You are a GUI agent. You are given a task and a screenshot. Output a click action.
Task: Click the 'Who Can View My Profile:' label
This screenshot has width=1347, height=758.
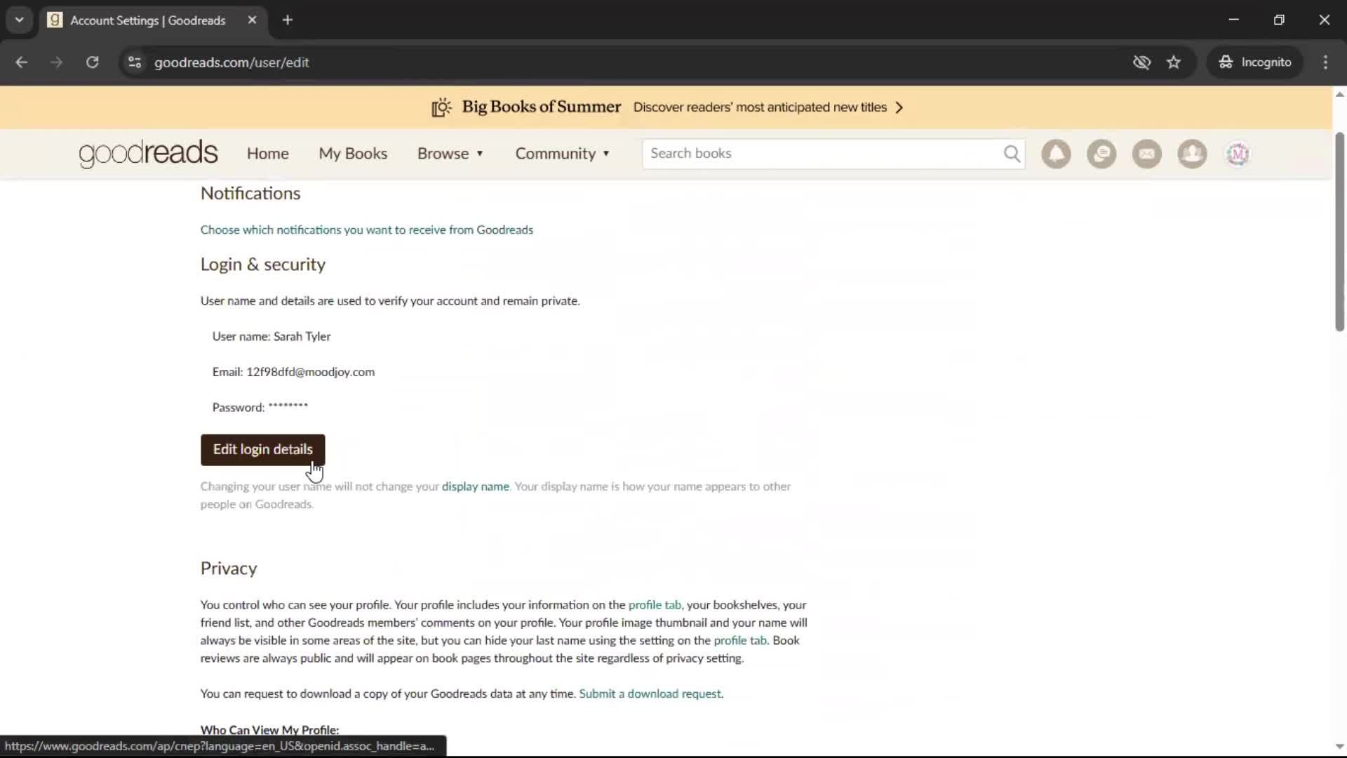tap(269, 730)
